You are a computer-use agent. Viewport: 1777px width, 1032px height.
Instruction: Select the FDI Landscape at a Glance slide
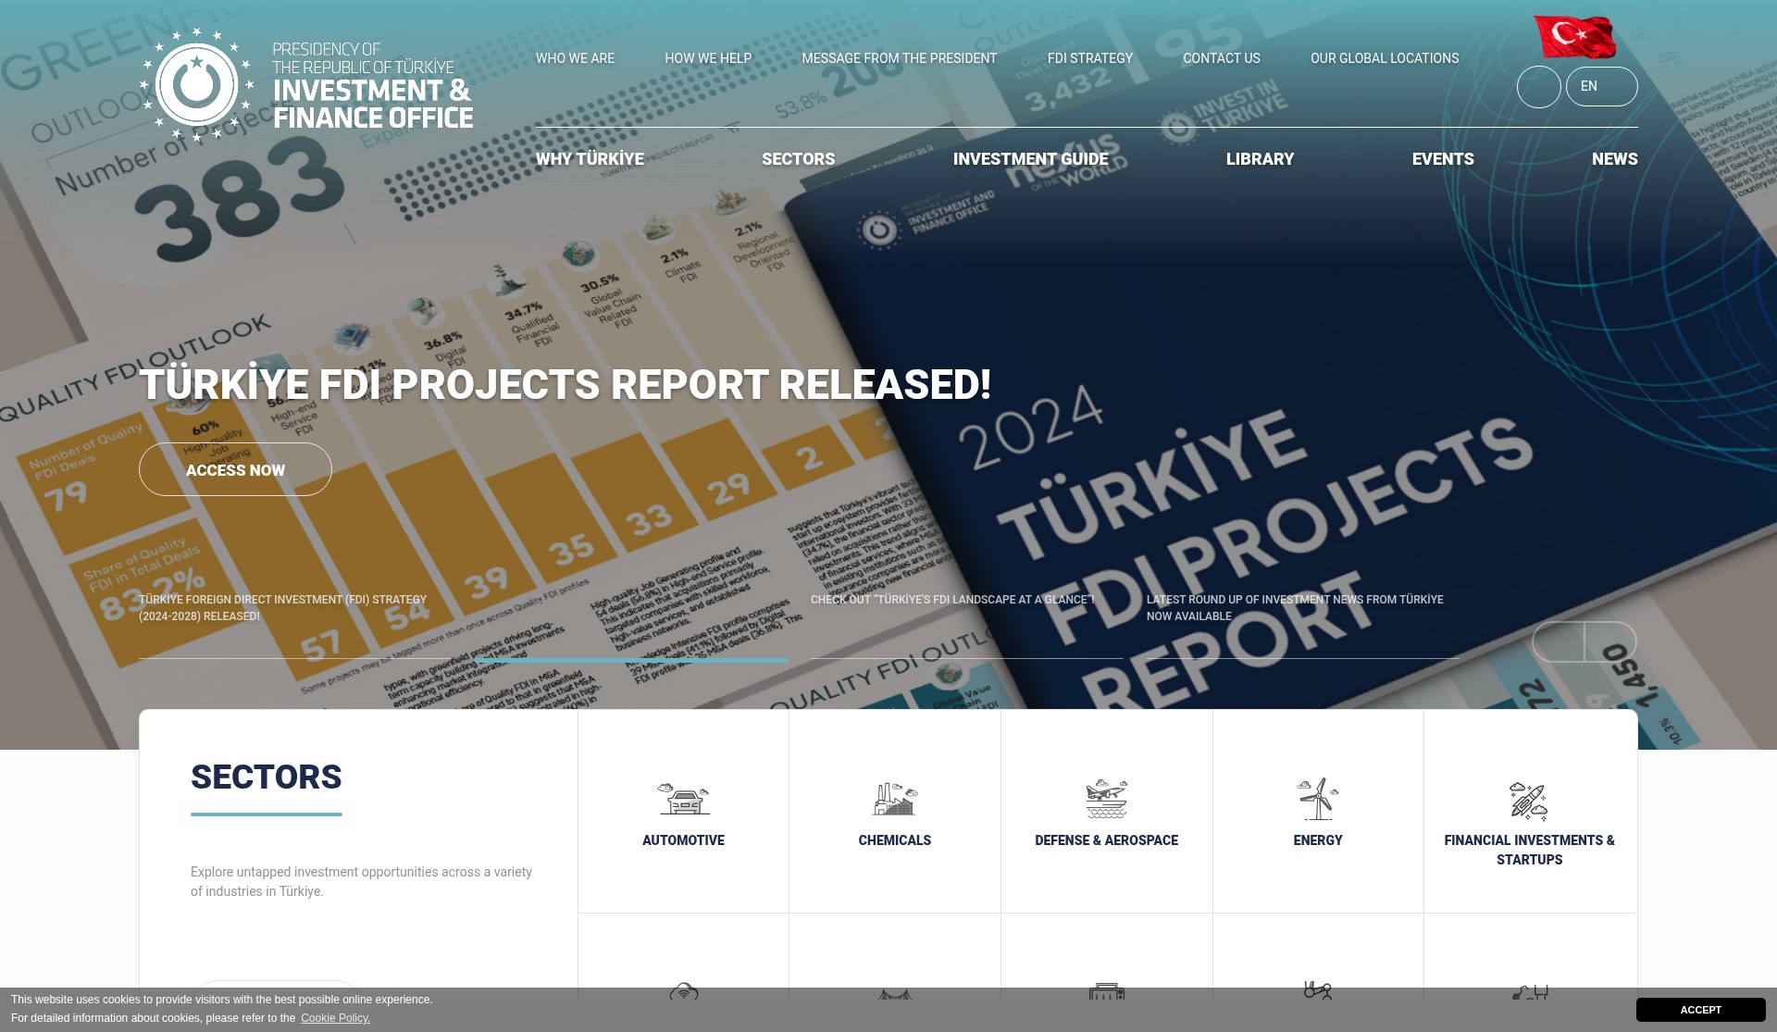(952, 600)
